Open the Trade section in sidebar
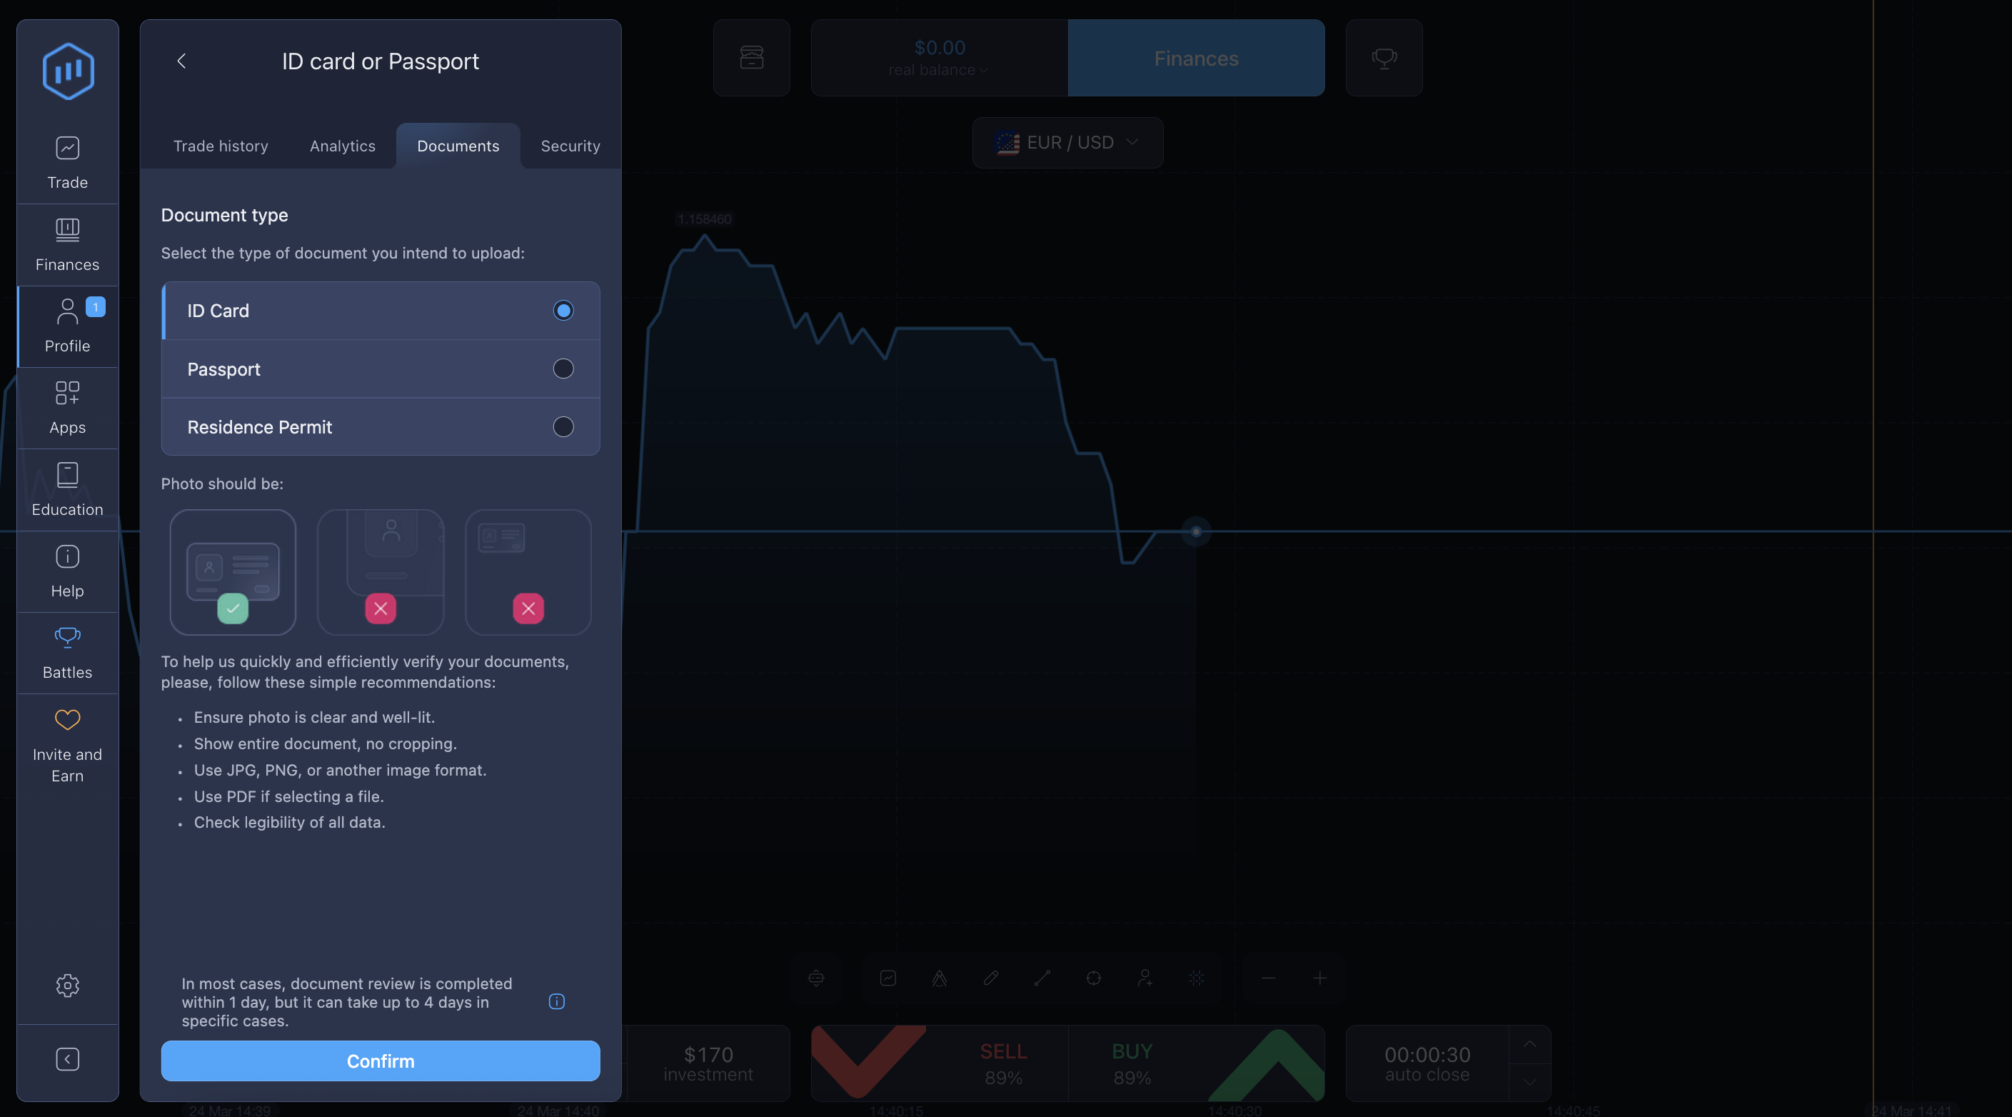 click(67, 164)
